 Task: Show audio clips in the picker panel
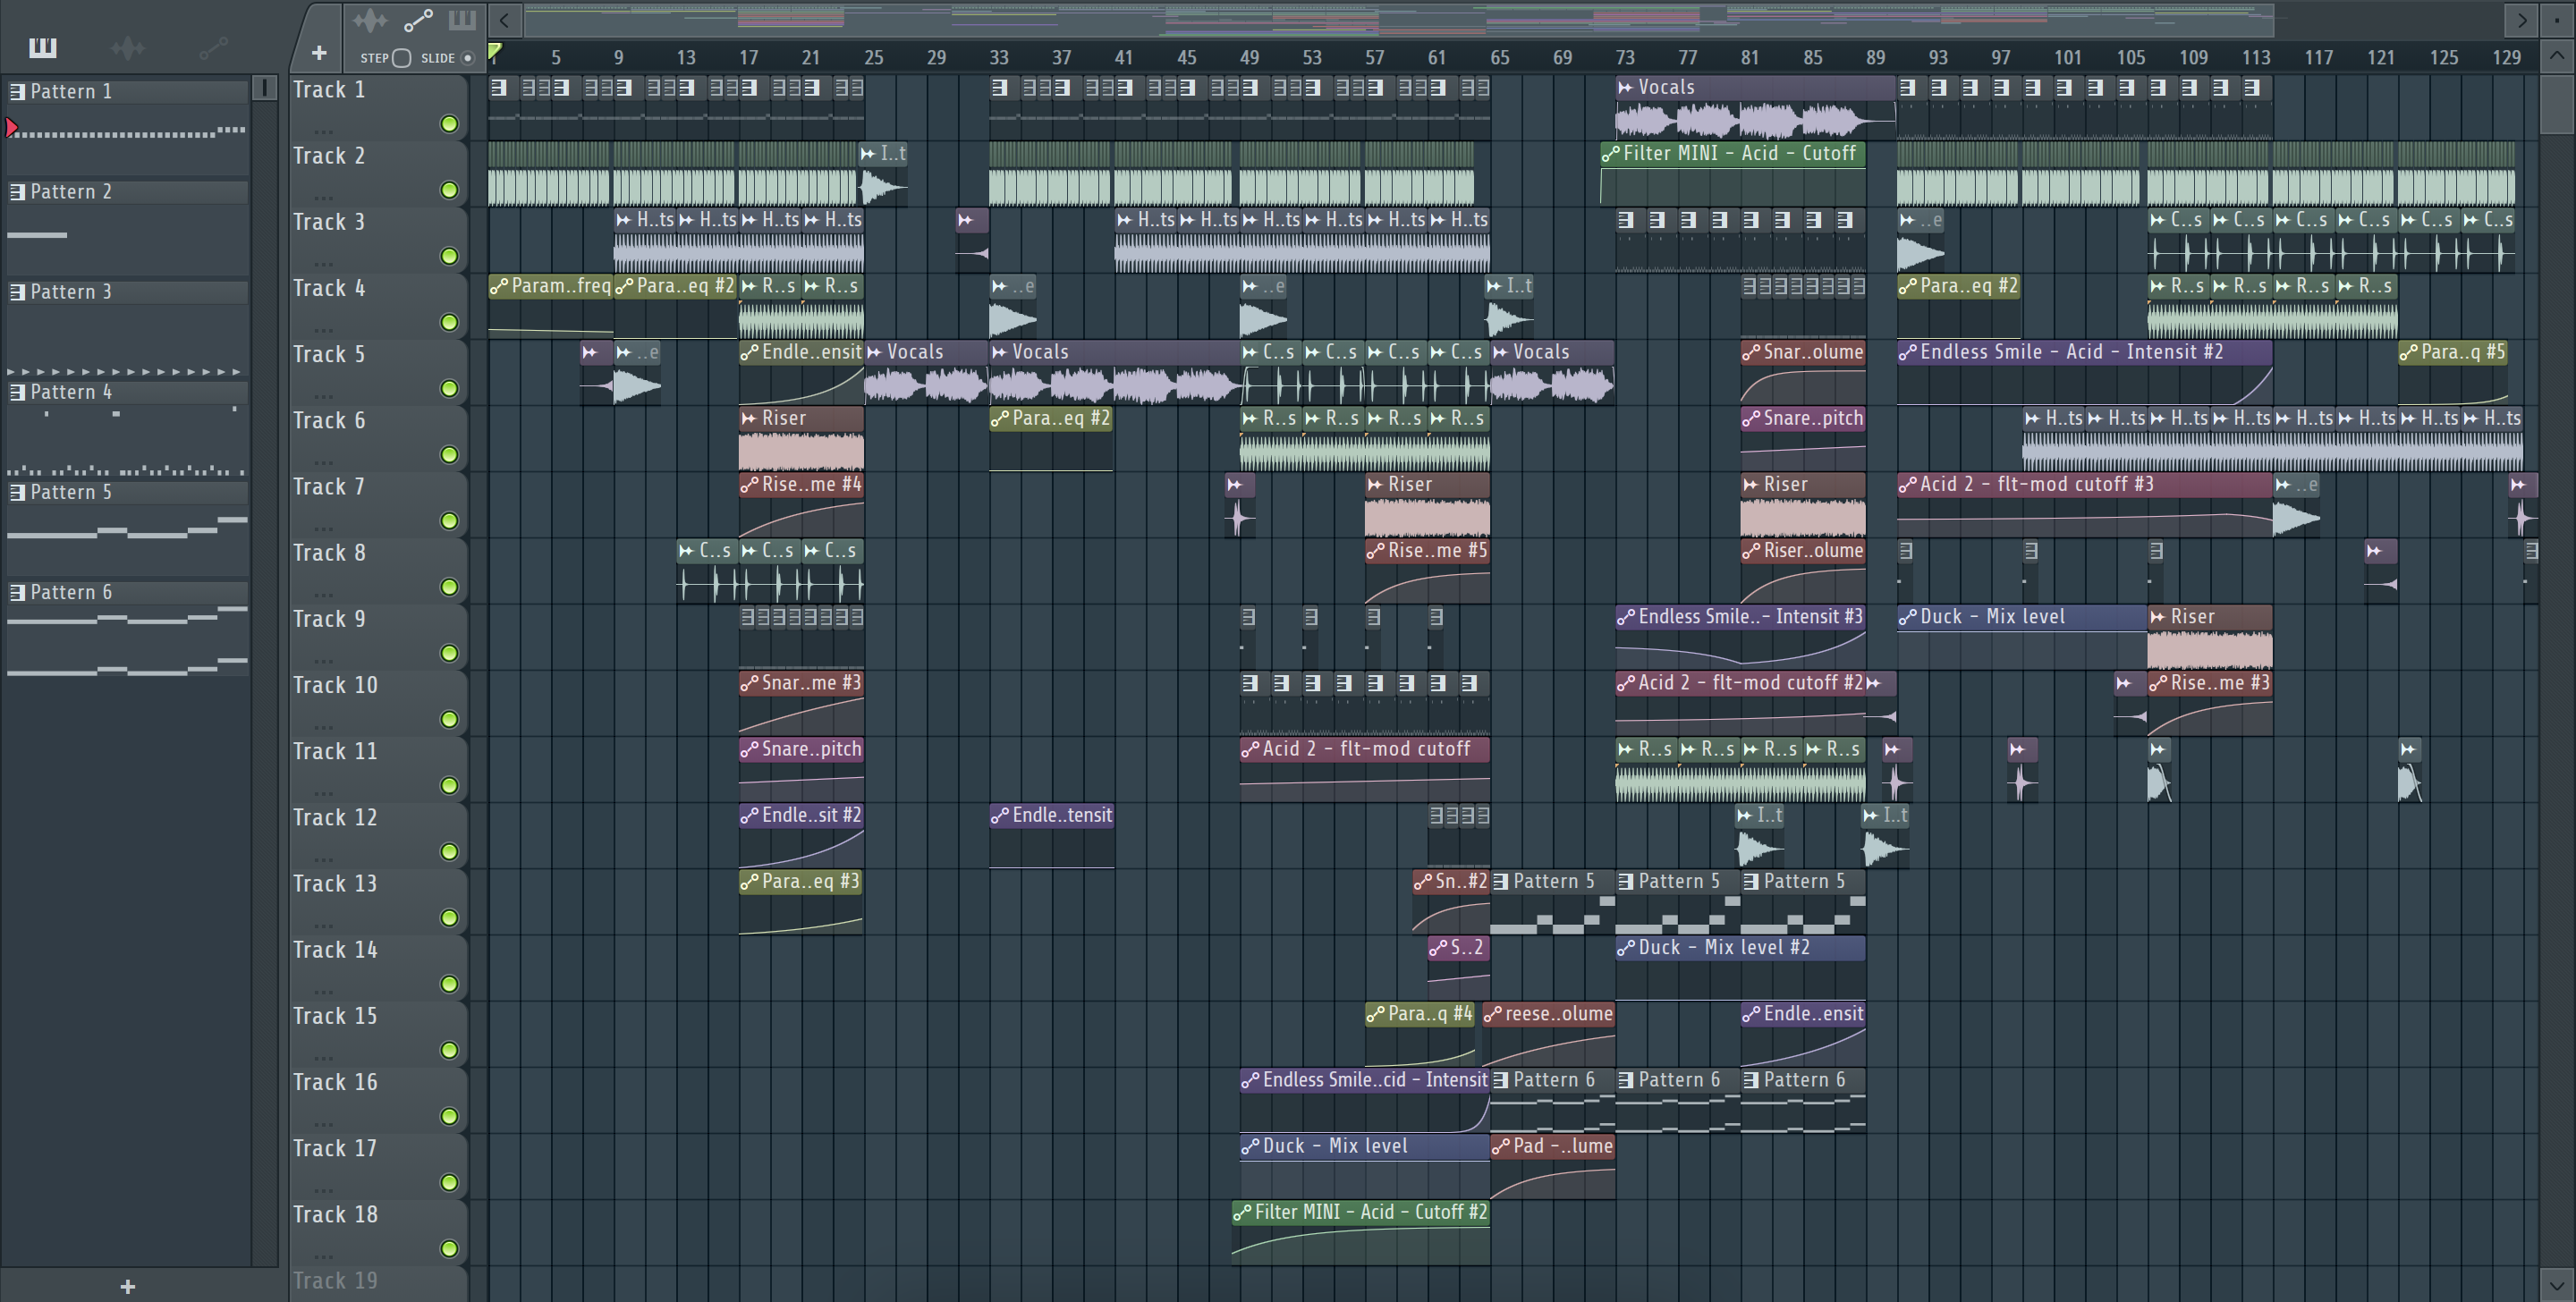pos(127,47)
